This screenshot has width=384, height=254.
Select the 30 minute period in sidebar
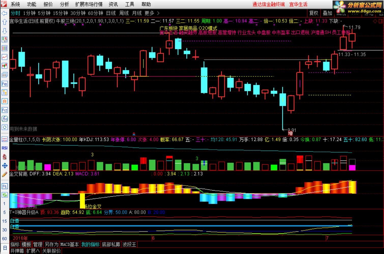pos(4,230)
